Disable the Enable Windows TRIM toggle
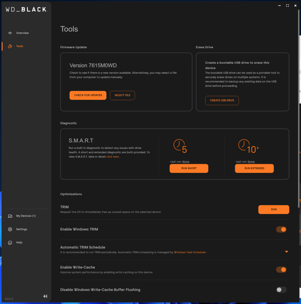This screenshot has height=304, width=301. pos(281,229)
